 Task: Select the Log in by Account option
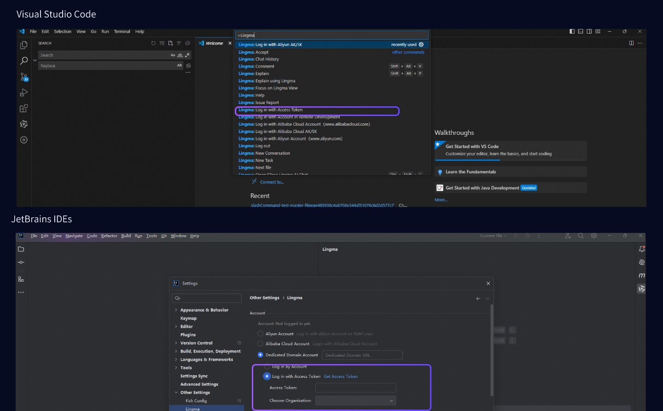coord(267,367)
